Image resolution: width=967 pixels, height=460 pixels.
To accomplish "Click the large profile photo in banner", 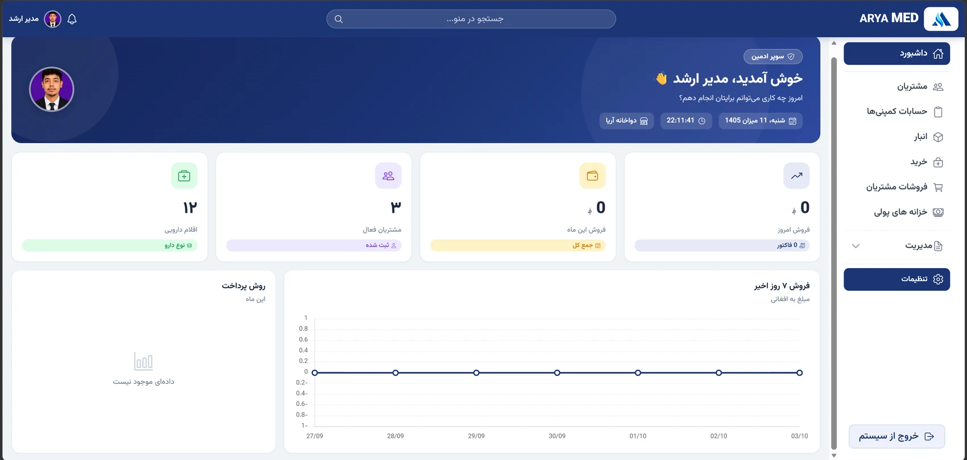I will point(52,89).
